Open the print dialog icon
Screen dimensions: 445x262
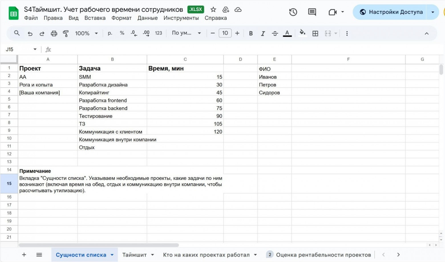click(x=54, y=33)
